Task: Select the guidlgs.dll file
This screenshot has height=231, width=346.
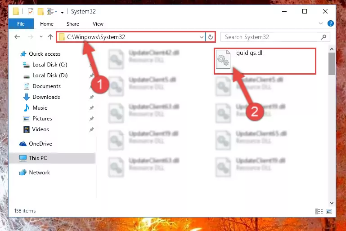Action: click(x=265, y=61)
